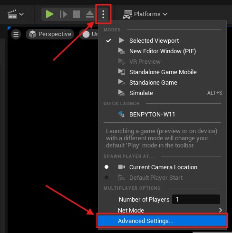Choose New Editor Window (PIE)
This screenshot has width=232, height=233.
click(x=163, y=51)
